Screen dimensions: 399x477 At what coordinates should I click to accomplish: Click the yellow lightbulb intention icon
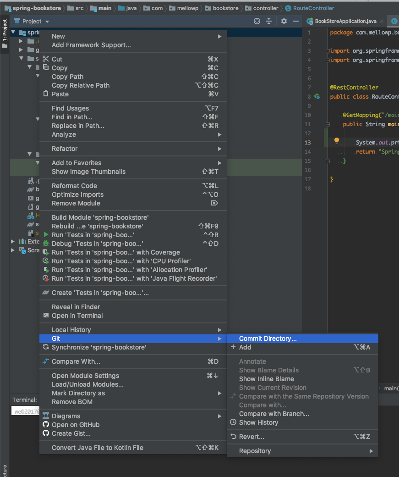click(x=337, y=140)
